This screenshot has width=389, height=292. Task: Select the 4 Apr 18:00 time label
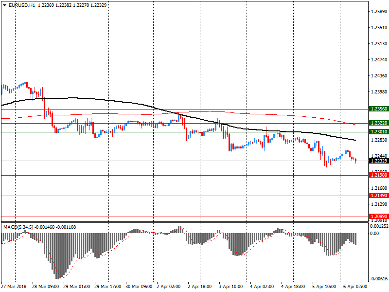coord(293,286)
